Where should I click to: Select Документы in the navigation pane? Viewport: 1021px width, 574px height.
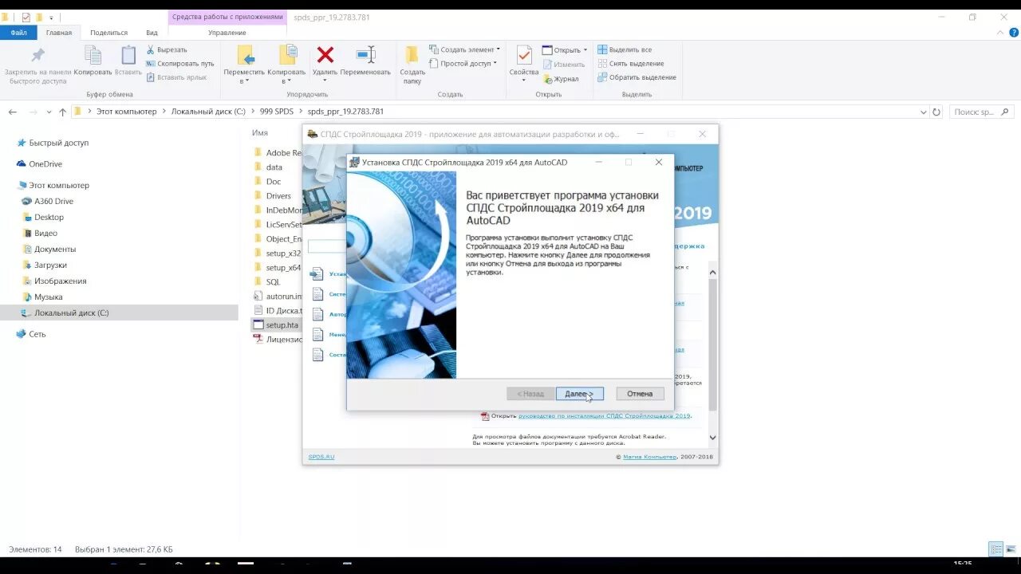[55, 250]
